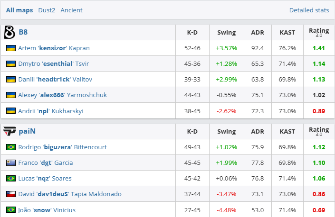The height and width of the screenshot is (217, 335).
Task: Click Brazil flag next to snow
Action: (10, 209)
